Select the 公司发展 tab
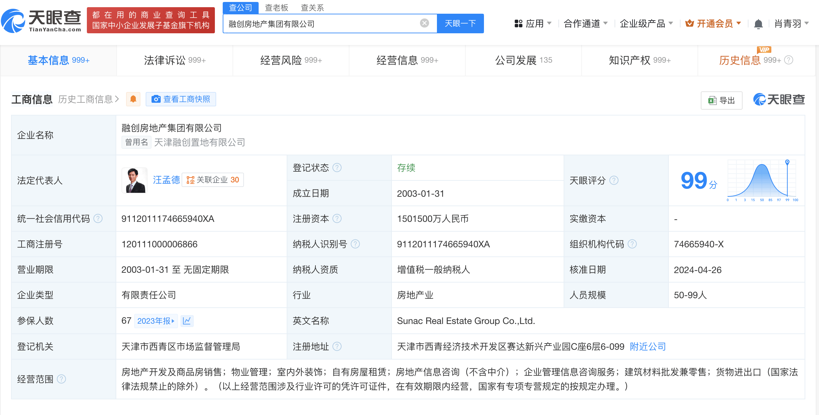Image resolution: width=819 pixels, height=415 pixels. tap(523, 60)
